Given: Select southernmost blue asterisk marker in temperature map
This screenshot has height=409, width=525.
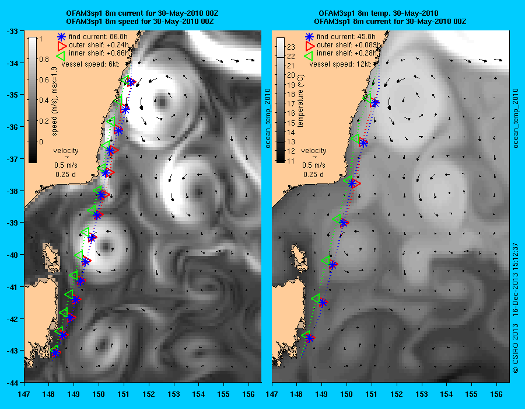Looking at the screenshot, I should (310, 338).
